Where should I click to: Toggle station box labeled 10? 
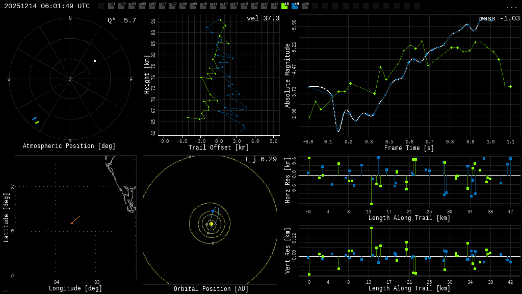[203, 6]
